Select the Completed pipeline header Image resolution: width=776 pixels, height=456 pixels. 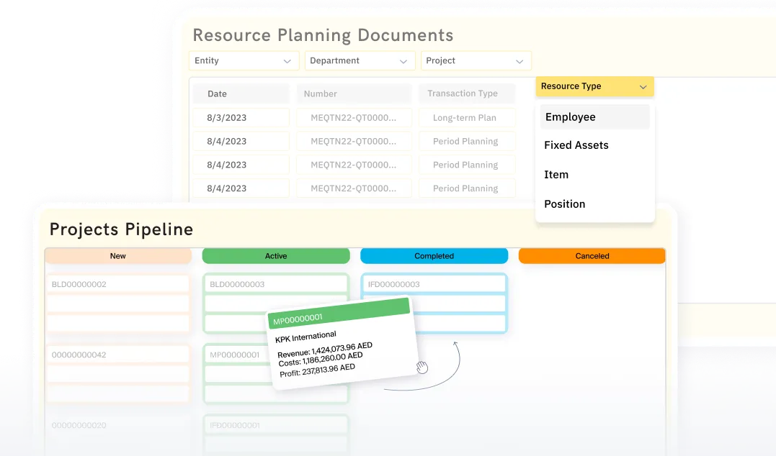(x=434, y=255)
